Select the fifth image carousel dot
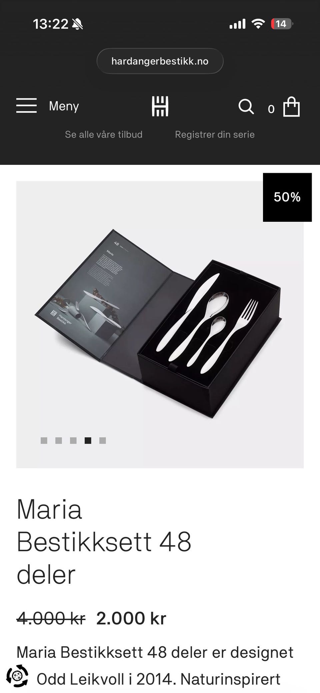 coord(103,441)
